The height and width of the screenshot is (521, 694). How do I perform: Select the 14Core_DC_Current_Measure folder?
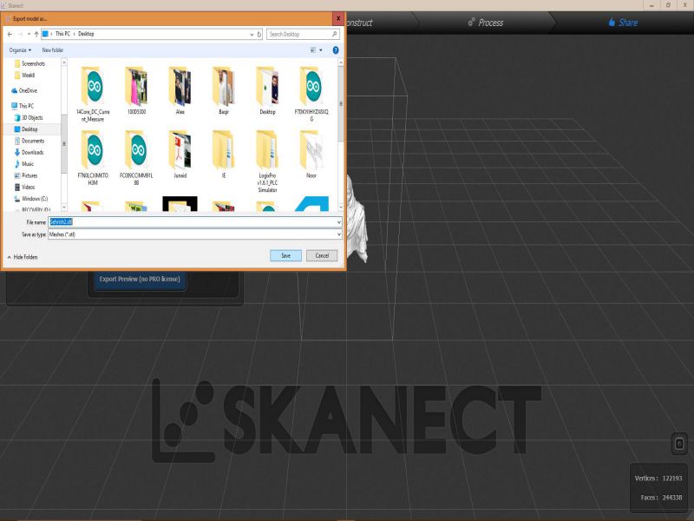[93, 94]
